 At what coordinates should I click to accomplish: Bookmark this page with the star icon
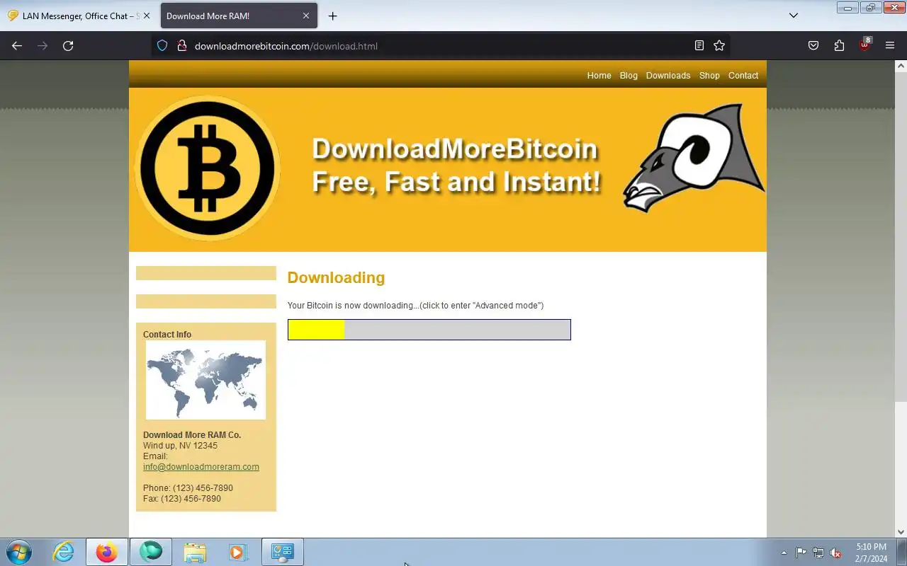click(x=719, y=46)
